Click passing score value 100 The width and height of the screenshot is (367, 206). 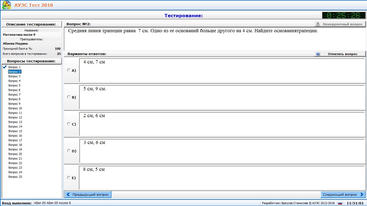(x=58, y=49)
